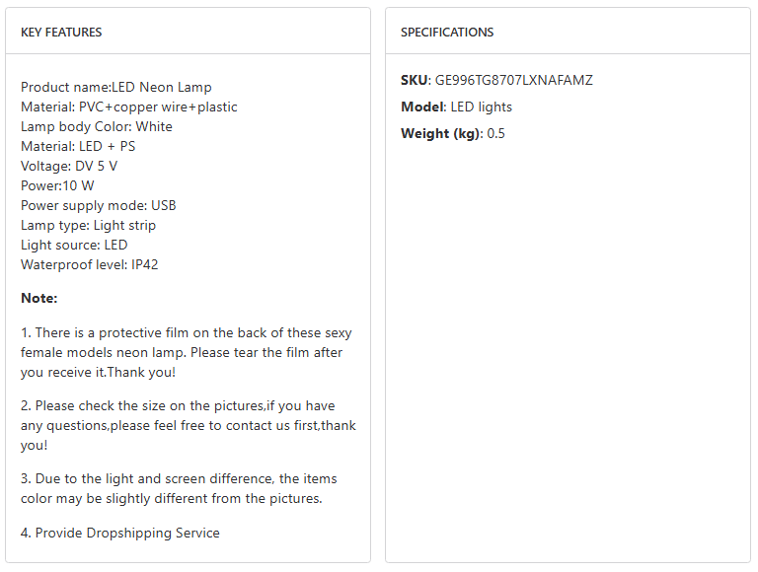
Task: Click note 1 about the protective film
Action: [x=186, y=352]
